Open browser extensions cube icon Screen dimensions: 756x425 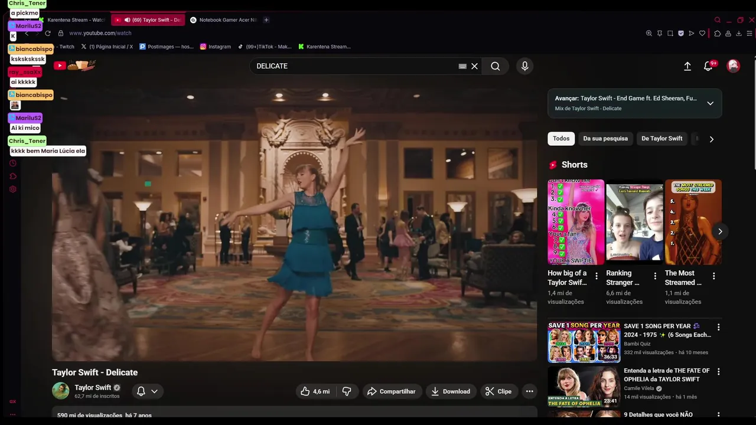pos(718,34)
